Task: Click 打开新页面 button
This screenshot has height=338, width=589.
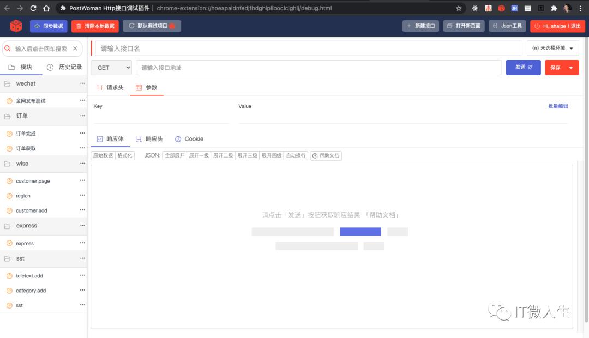Action: [x=464, y=26]
